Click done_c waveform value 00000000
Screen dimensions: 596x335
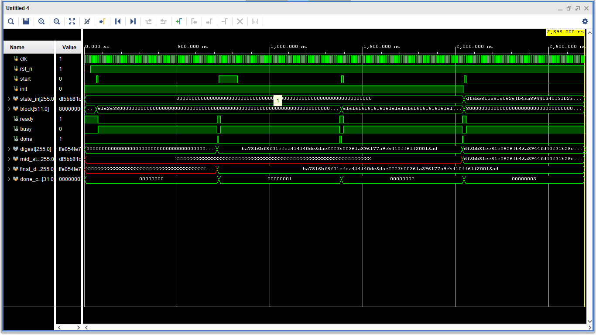coord(151,179)
